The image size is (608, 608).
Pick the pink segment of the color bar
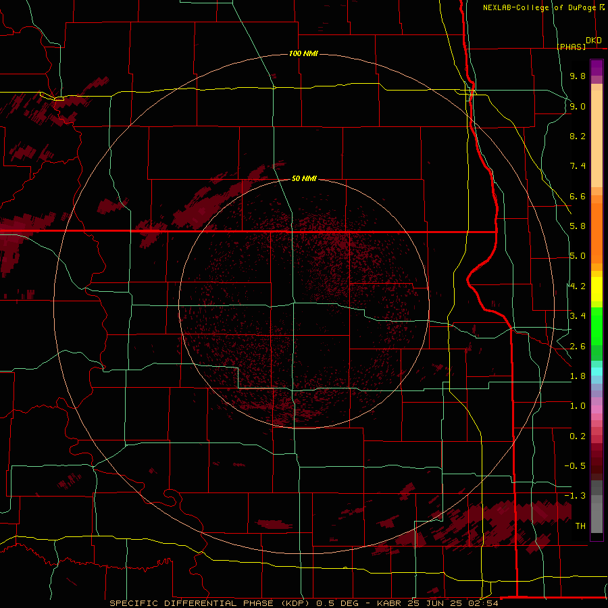(x=597, y=409)
